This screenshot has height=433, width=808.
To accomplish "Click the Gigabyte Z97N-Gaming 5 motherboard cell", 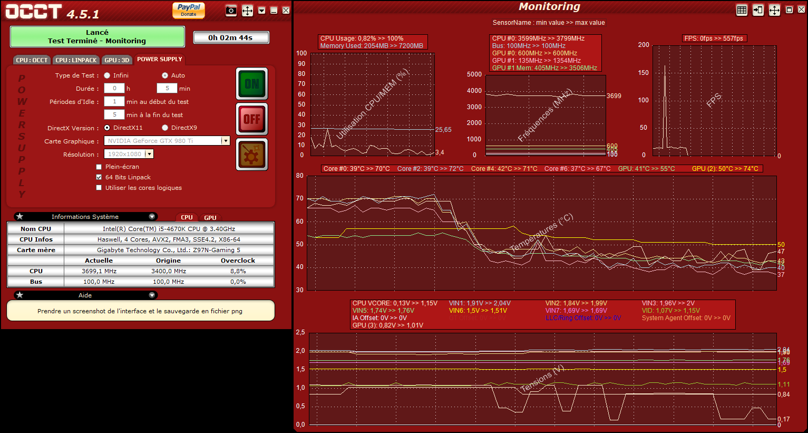I will click(x=169, y=250).
